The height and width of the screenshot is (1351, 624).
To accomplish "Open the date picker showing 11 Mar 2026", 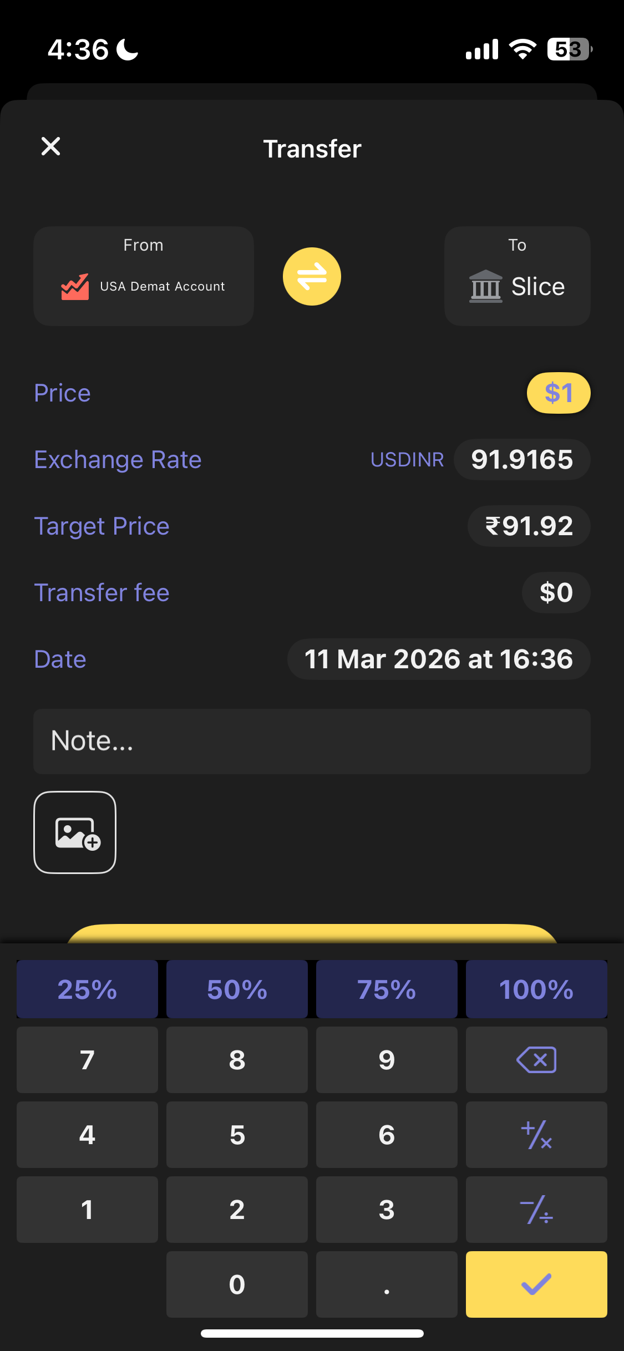I will (438, 659).
